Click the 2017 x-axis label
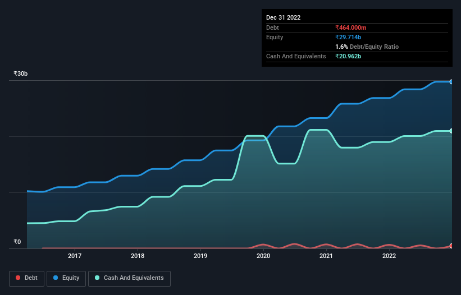This screenshot has width=461, height=295. [x=75, y=256]
